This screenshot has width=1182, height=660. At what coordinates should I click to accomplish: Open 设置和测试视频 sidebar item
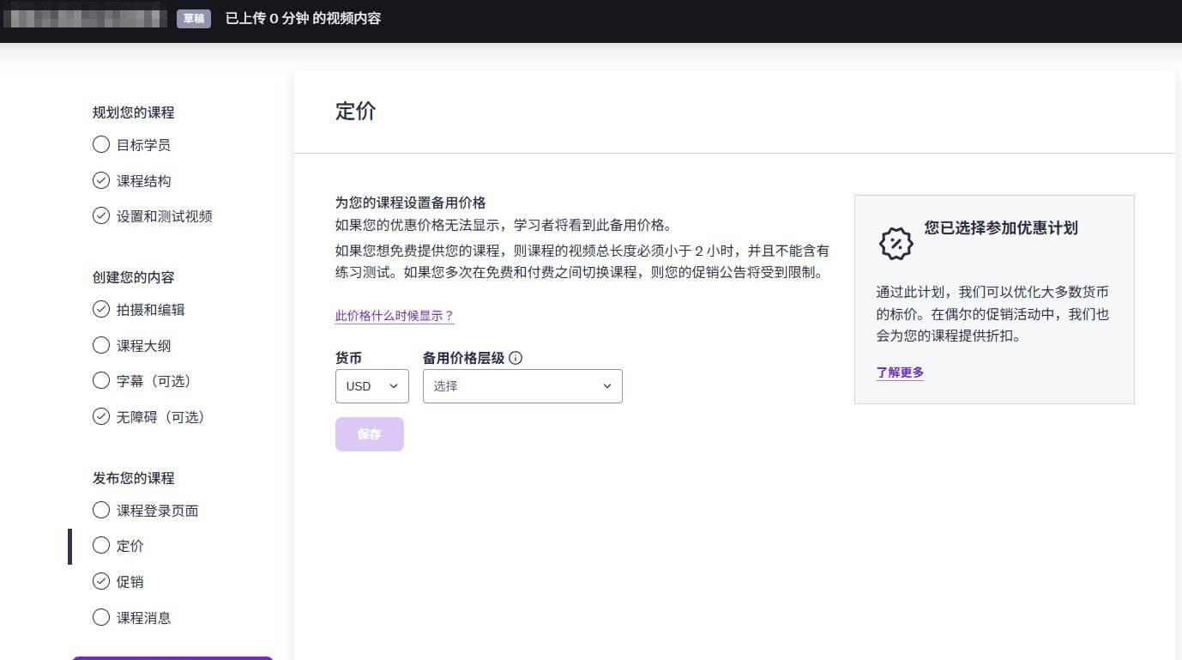164,216
